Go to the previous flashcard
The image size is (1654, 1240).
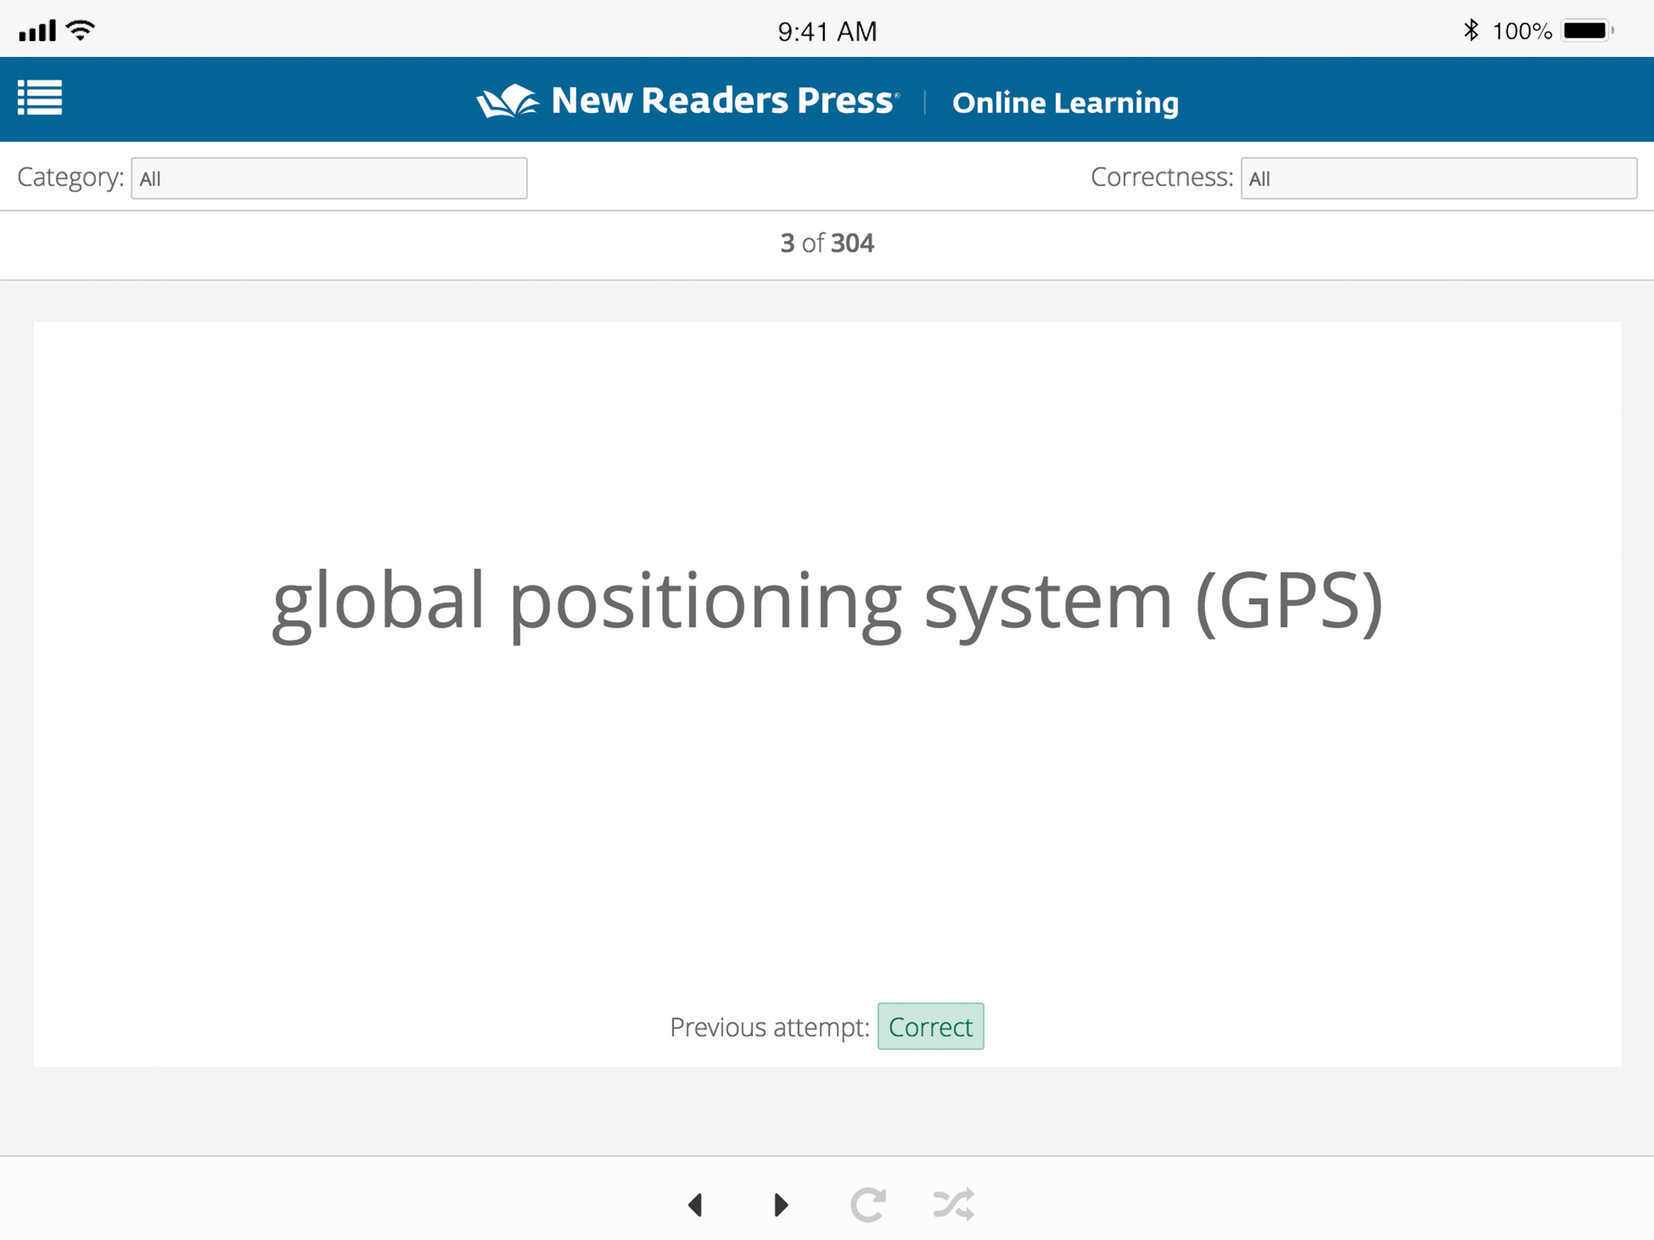696,1205
